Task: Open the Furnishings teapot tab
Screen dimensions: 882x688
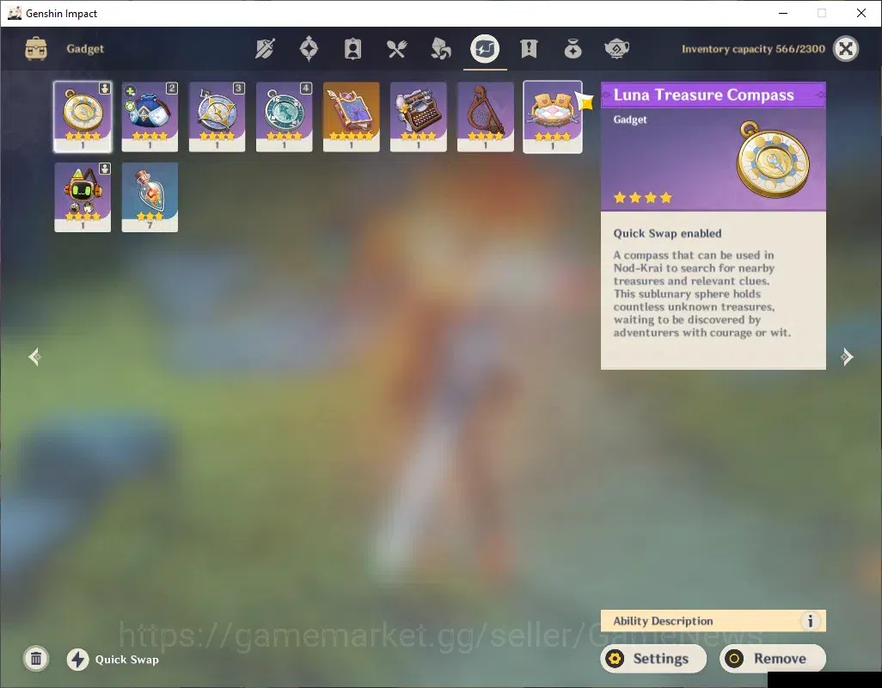Action: click(616, 49)
